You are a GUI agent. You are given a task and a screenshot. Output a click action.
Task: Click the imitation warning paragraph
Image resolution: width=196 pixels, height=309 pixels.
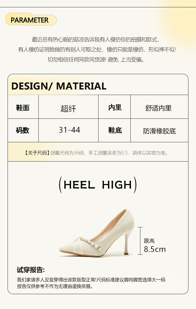pyautogui.click(x=97, y=50)
